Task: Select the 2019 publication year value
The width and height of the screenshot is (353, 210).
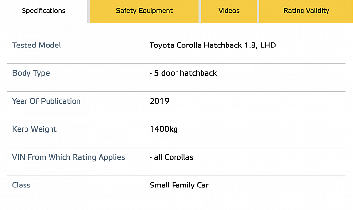Action: point(159,101)
